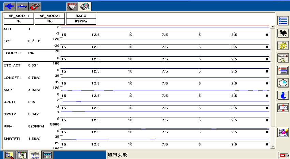Open the blue vehicle tab
Image resolution: width=290 pixels, height=159 pixels.
coord(22,6)
